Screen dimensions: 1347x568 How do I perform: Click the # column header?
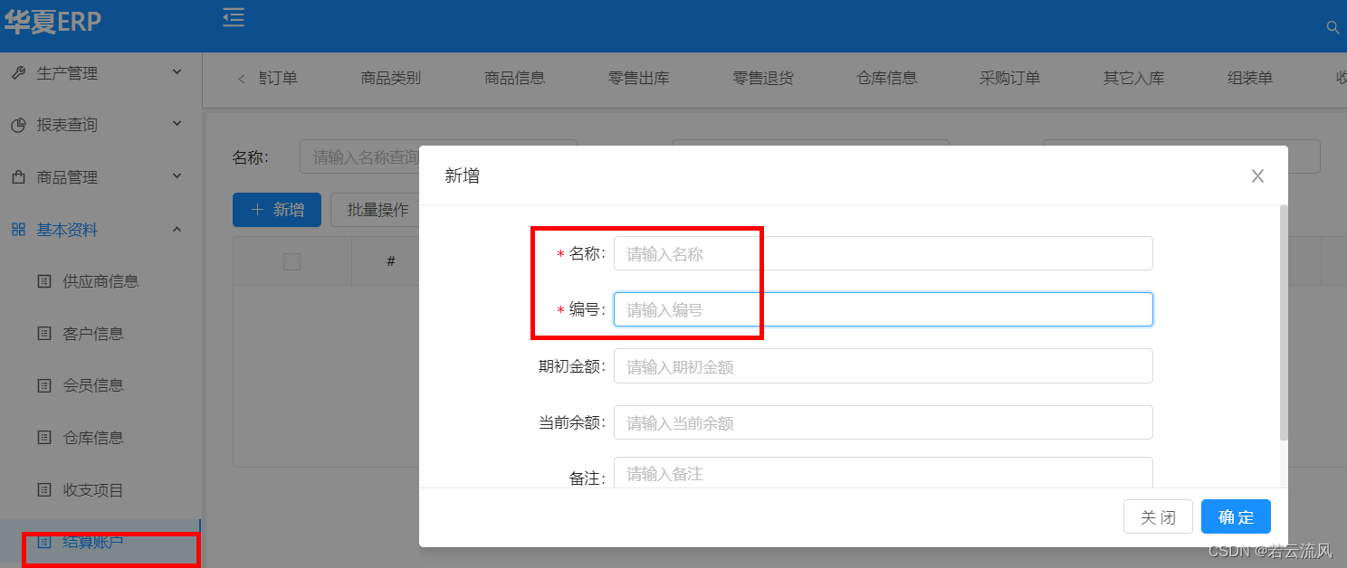(391, 261)
